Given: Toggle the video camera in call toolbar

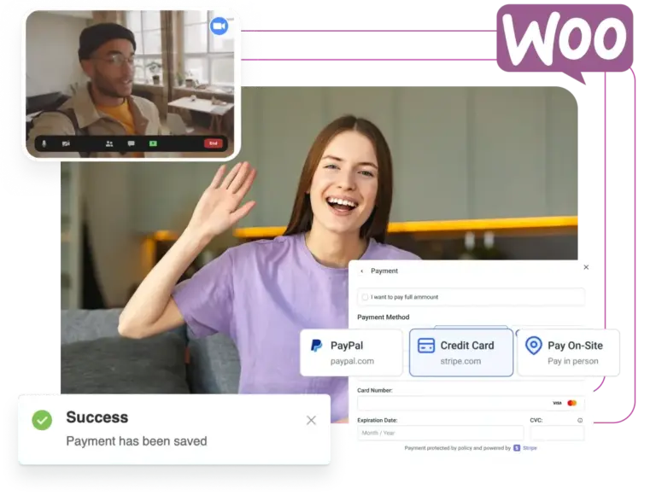Looking at the screenshot, I should 66,144.
